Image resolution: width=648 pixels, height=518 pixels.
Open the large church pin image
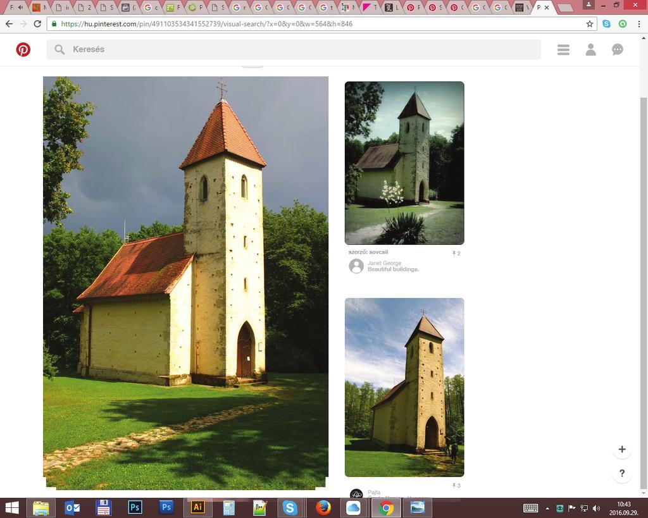pyautogui.click(x=185, y=283)
